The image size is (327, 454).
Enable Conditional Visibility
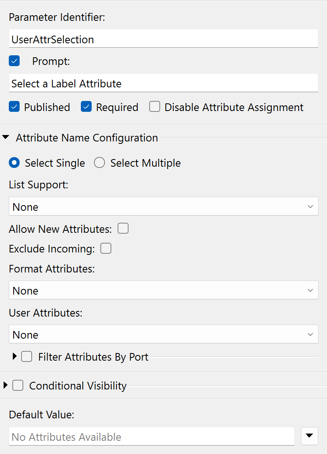click(18, 385)
